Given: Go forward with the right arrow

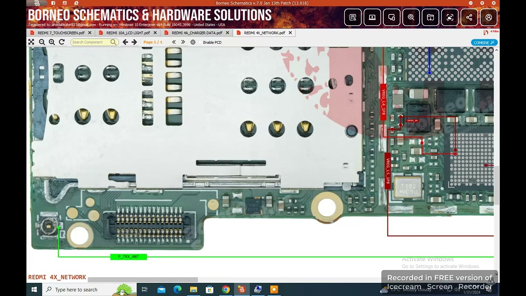Looking at the screenshot, I should tap(134, 42).
